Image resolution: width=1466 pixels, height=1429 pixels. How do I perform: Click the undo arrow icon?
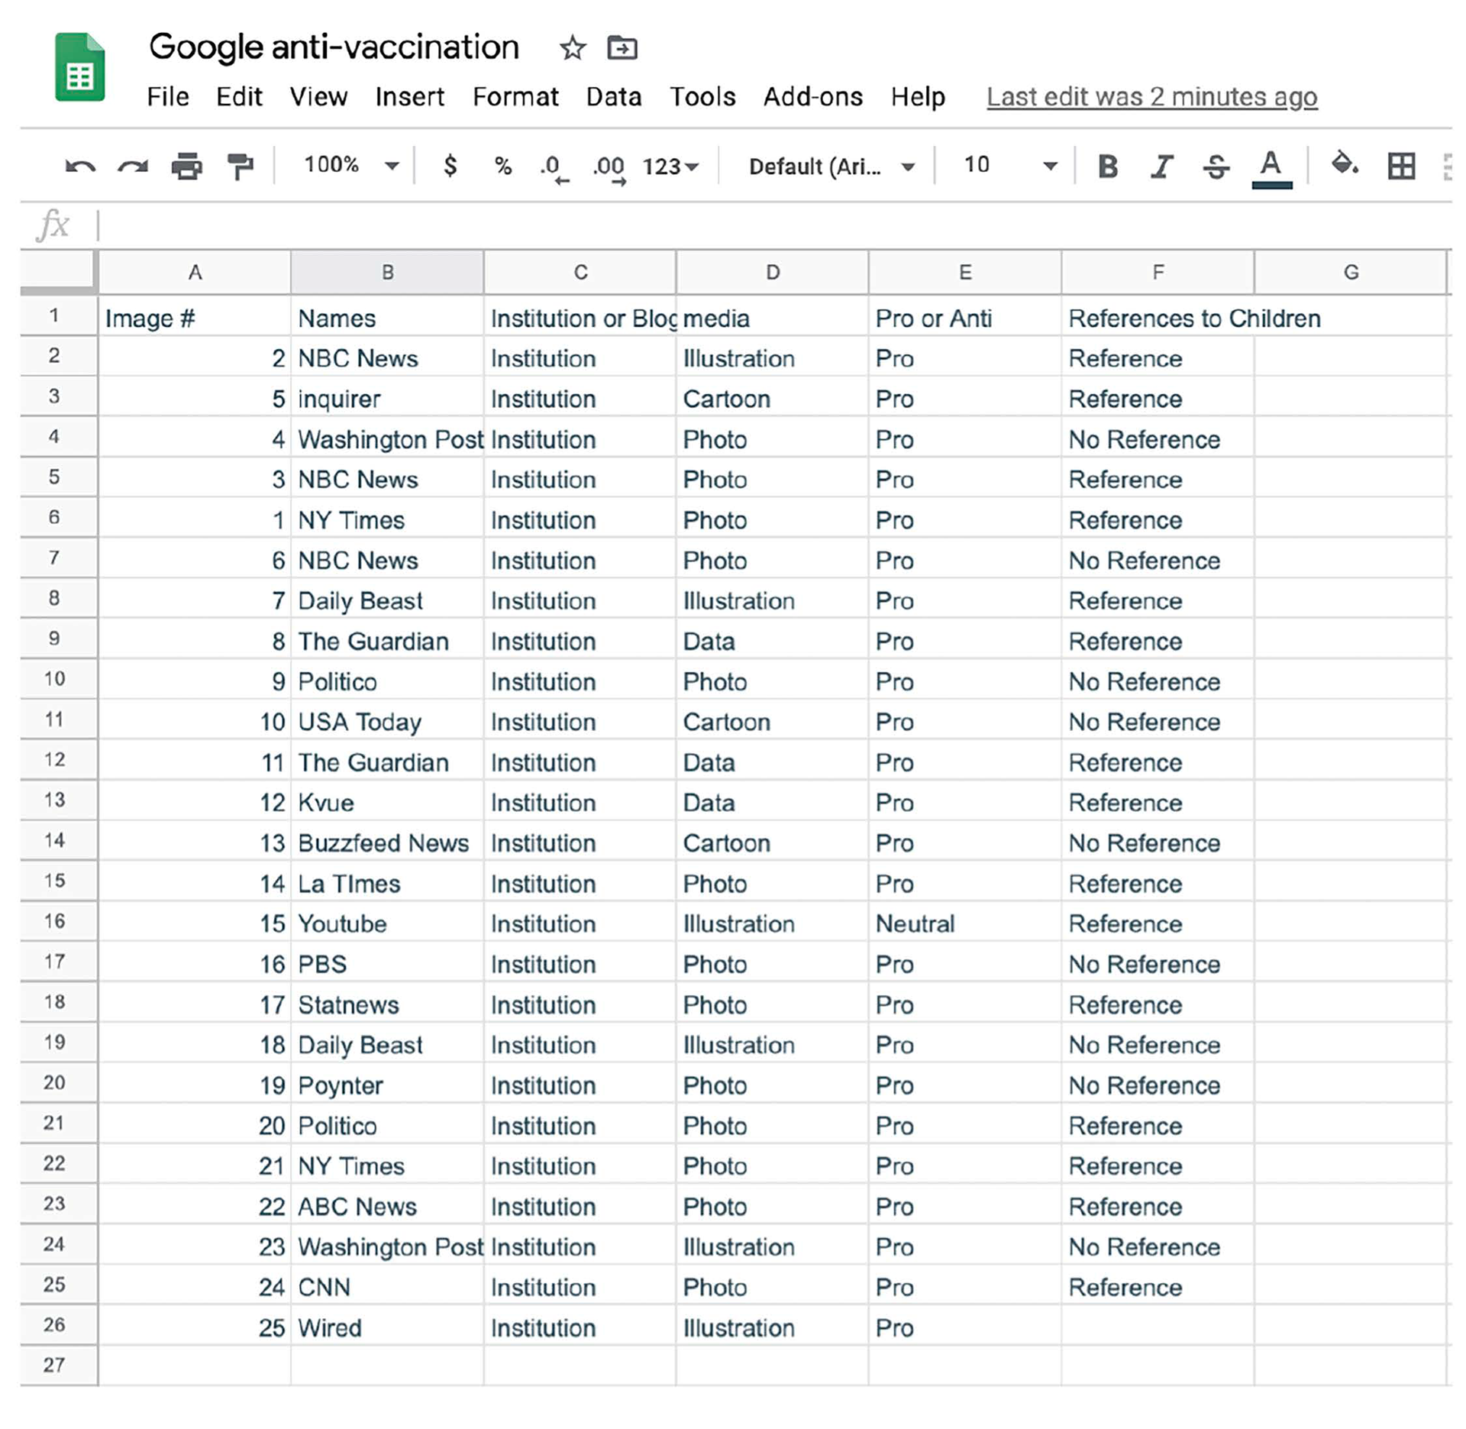coord(79,166)
